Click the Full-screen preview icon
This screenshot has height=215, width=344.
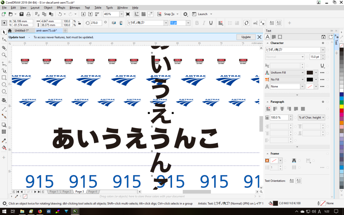[128, 14]
